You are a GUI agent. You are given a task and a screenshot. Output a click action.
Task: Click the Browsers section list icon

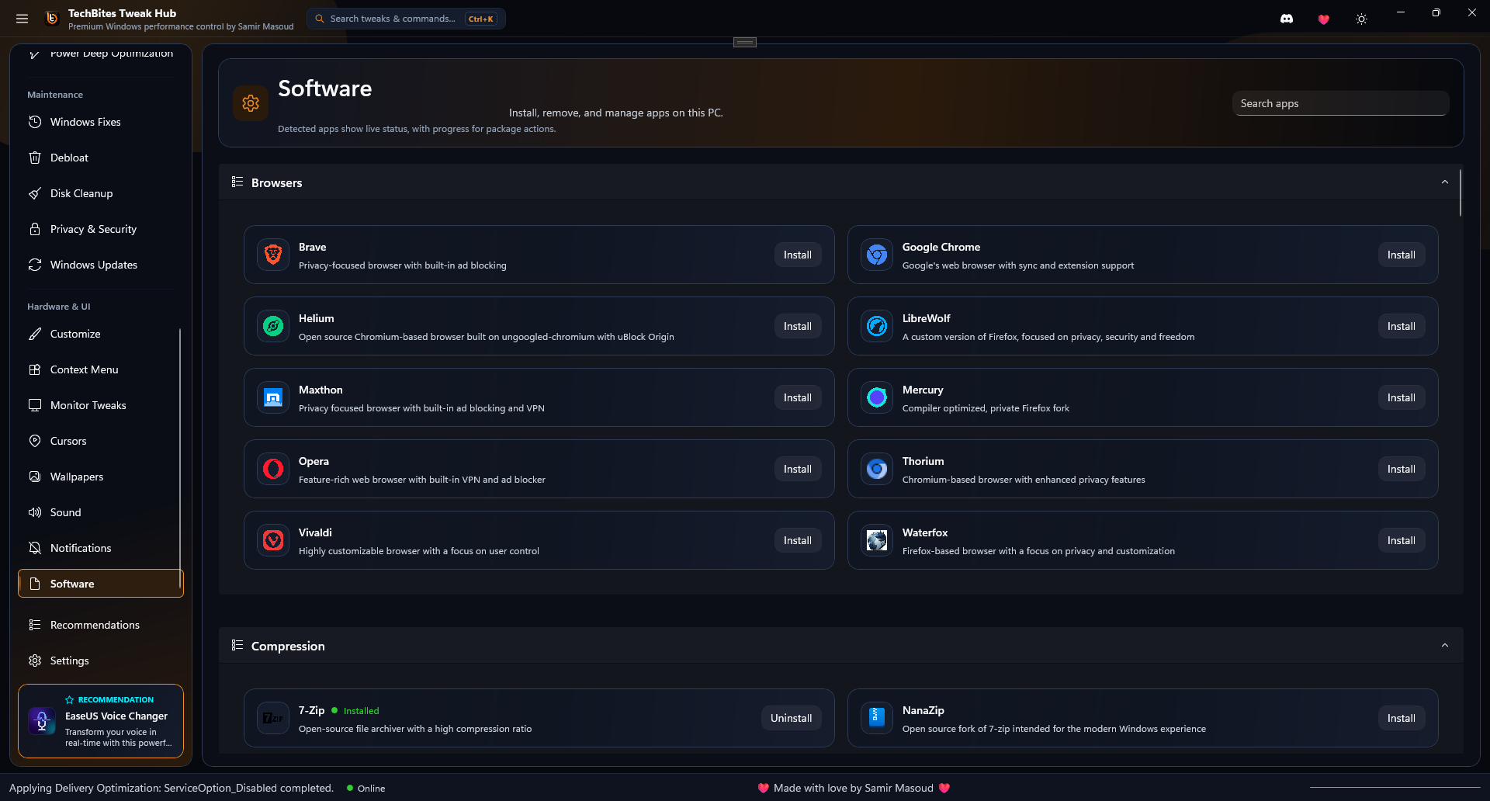coord(237,182)
